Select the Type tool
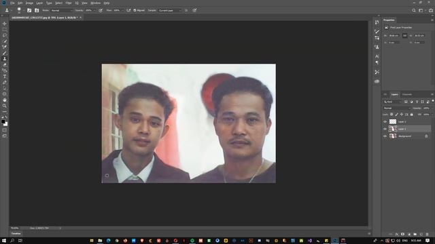Screen dimensions: 435x244 pyautogui.click(x=5, y=77)
